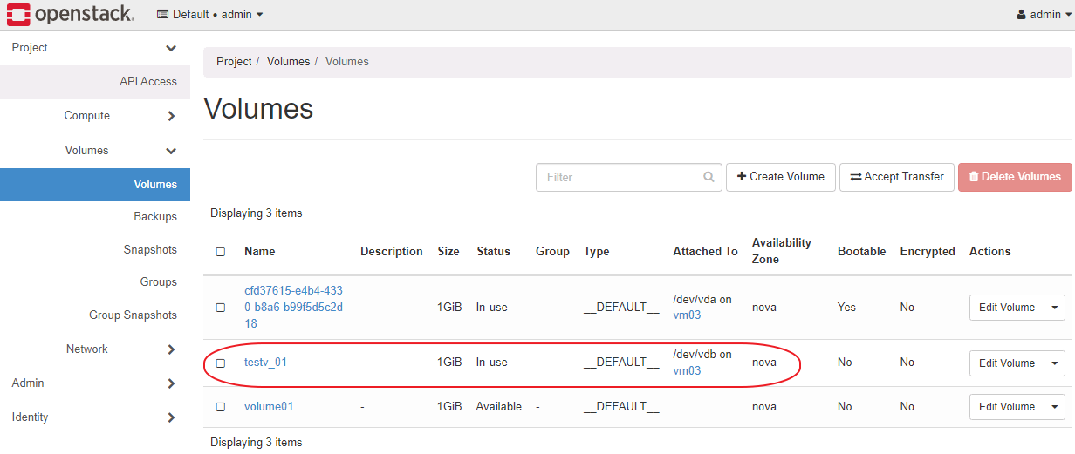Image resolution: width=1075 pixels, height=454 pixels.
Task: Select the testv_01 volume checkbox
Action: tap(221, 363)
